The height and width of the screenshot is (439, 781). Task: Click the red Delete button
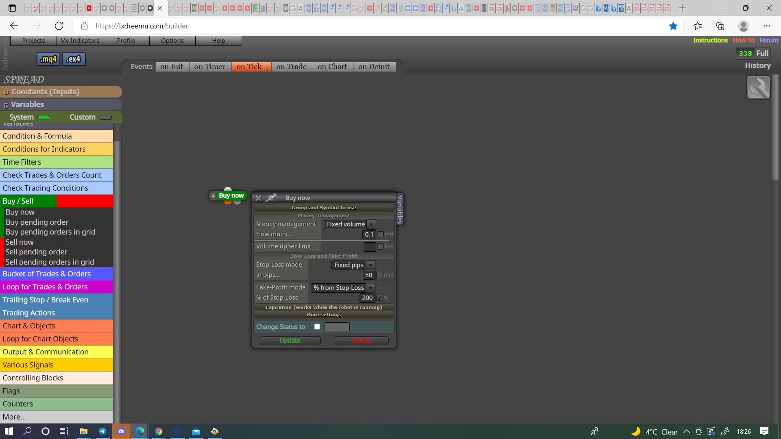tap(362, 341)
